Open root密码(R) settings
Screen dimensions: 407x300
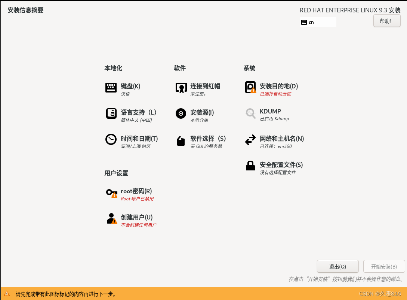tap(136, 191)
